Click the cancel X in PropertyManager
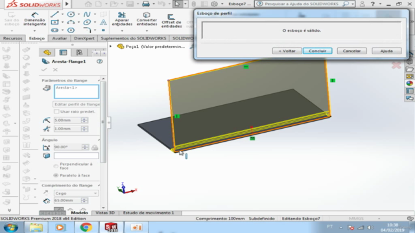The image size is (415, 233). pos(55,70)
